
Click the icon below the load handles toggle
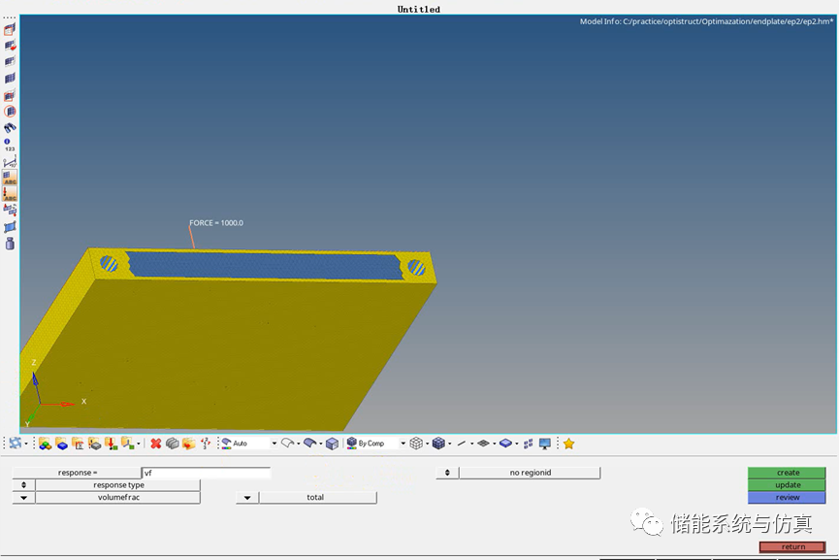pyautogui.click(x=10, y=210)
